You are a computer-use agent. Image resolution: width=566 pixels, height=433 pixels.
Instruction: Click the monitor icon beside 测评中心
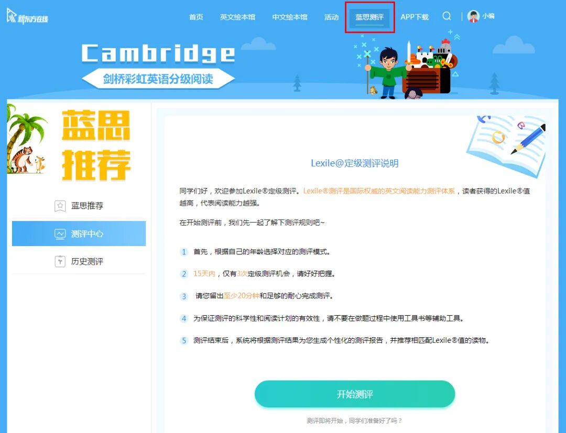[x=60, y=234]
